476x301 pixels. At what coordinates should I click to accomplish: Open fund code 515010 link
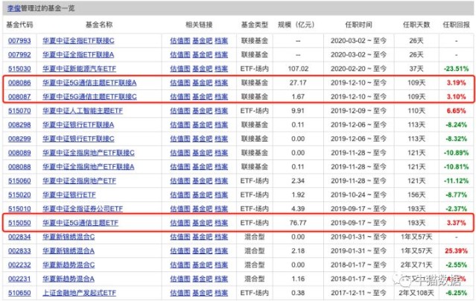tap(19, 209)
